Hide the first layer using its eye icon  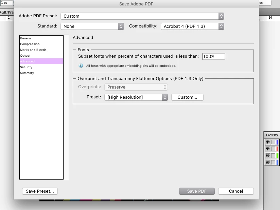267,142
